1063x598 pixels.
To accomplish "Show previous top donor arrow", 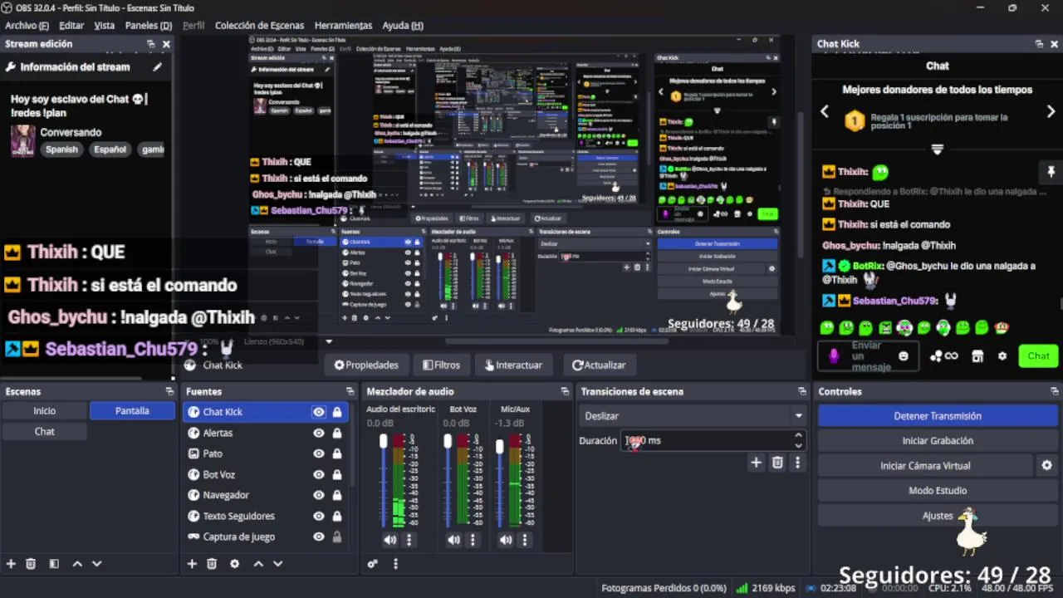I will coord(825,111).
